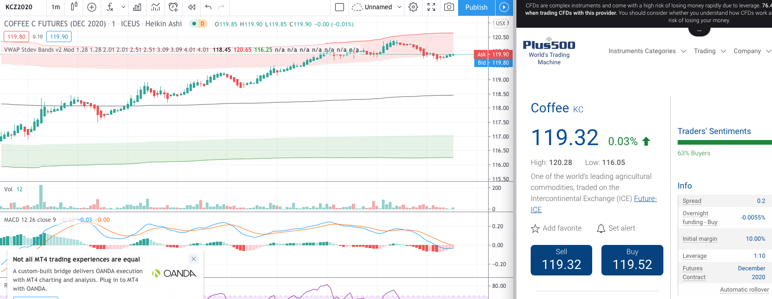
Task: Click the Add favorite label
Action: coord(562,228)
